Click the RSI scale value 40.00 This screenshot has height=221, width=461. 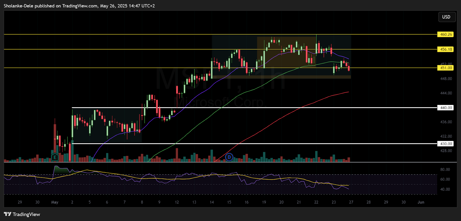pyautogui.click(x=445, y=189)
